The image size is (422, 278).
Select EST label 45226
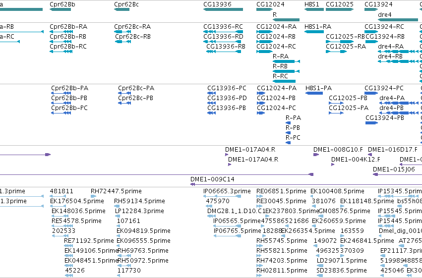[75, 271]
